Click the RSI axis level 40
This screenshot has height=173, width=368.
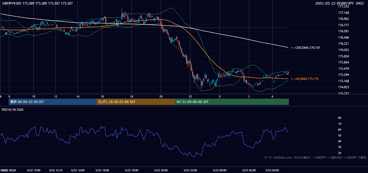point(339,141)
